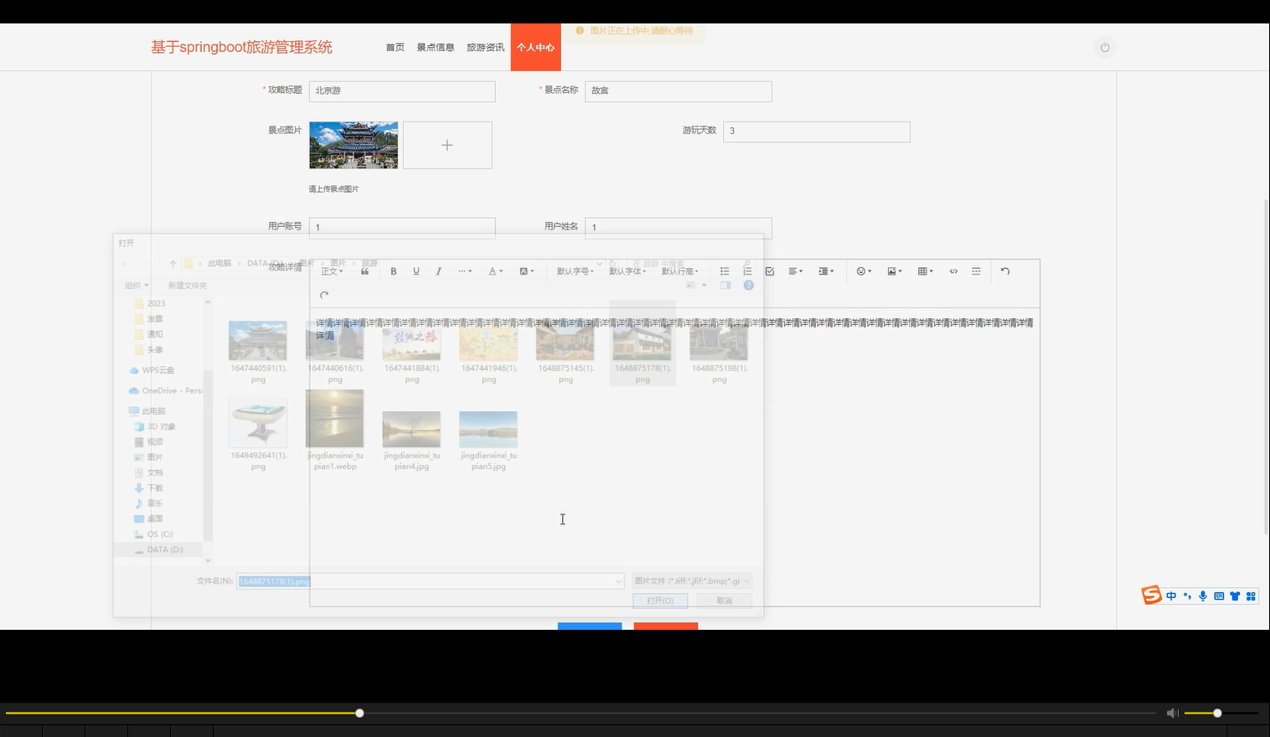
Task: Open Sogou skin shirt icon
Action: pos(1235,596)
